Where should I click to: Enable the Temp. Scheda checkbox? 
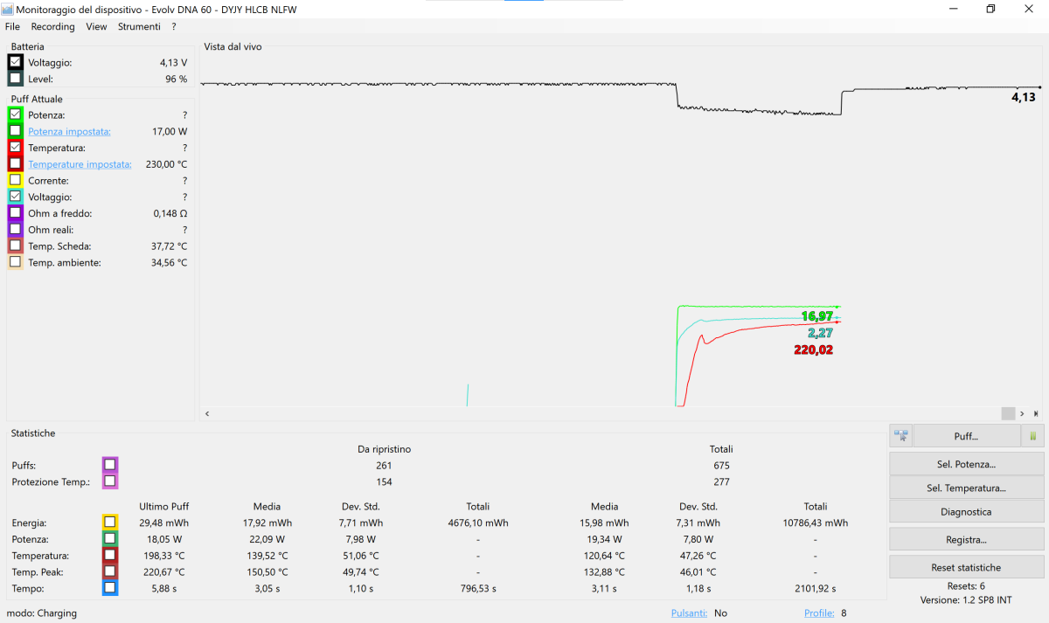pyautogui.click(x=15, y=246)
